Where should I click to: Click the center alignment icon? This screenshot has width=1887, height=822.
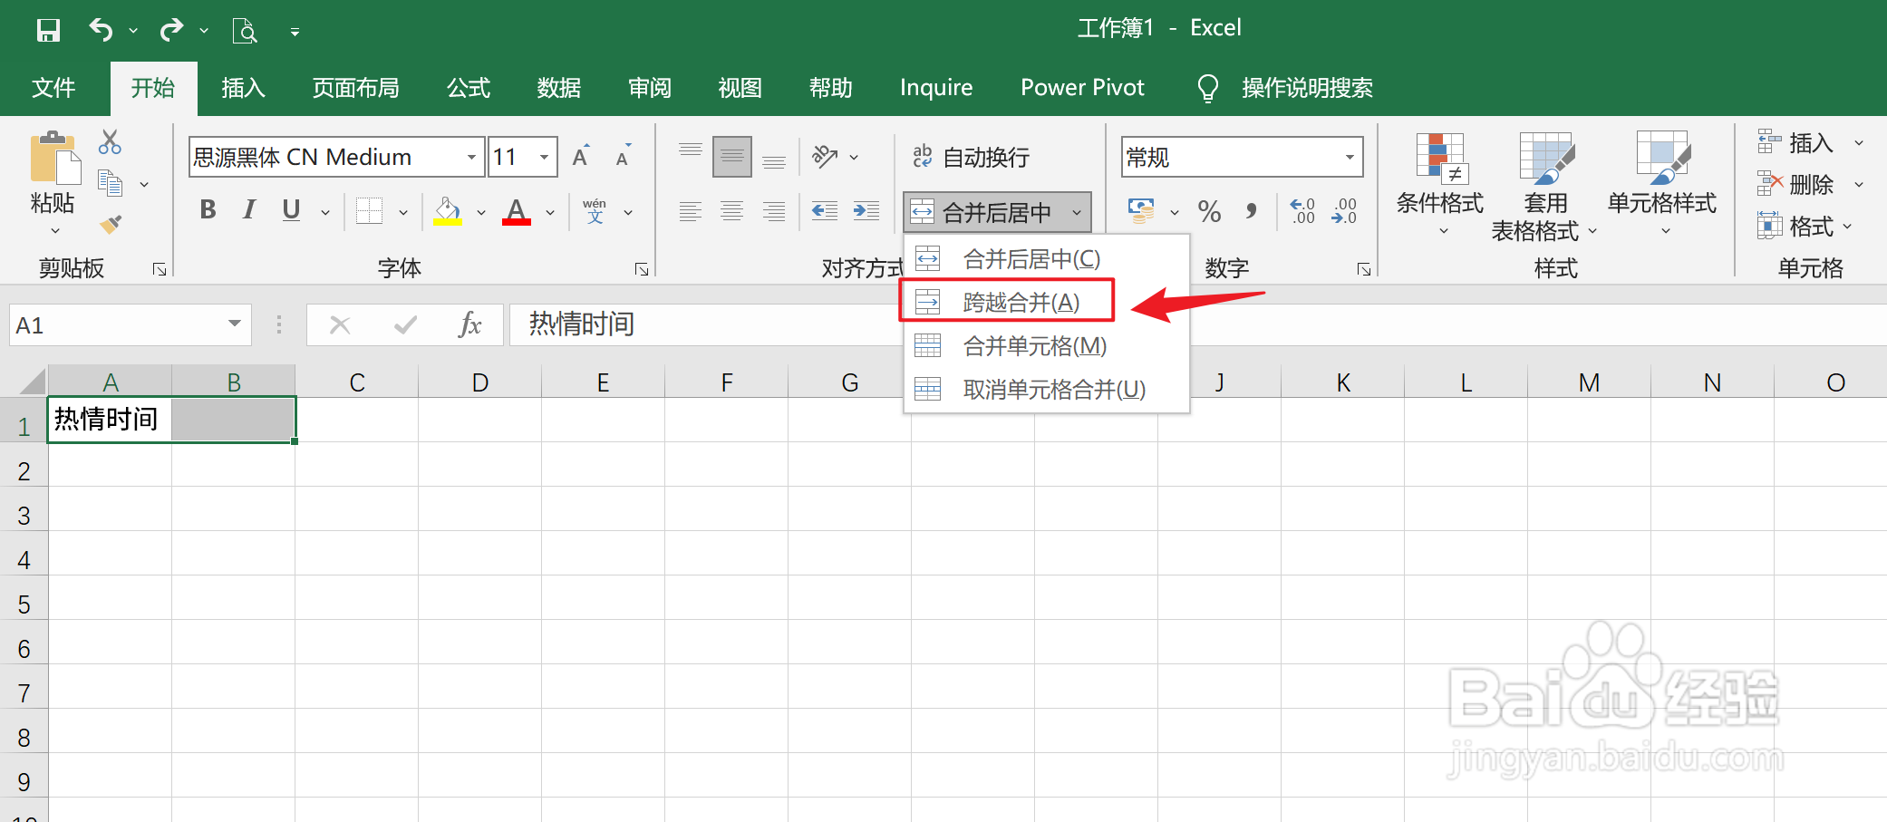click(x=731, y=210)
